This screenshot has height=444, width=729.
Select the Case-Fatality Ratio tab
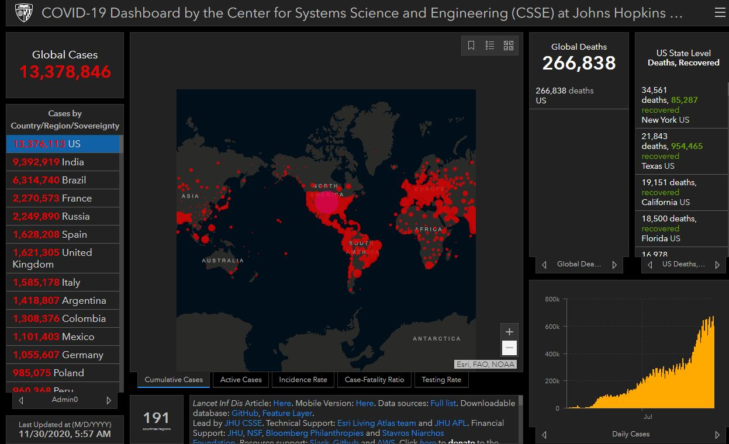click(x=374, y=380)
